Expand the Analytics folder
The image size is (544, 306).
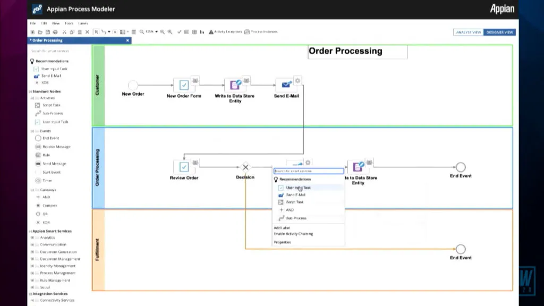click(x=32, y=237)
